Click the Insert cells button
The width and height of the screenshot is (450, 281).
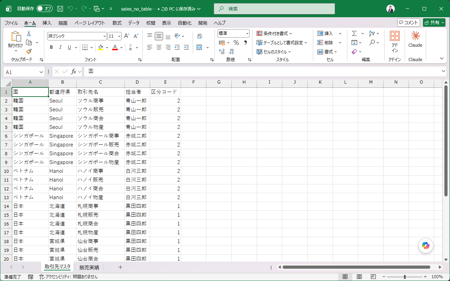click(326, 33)
